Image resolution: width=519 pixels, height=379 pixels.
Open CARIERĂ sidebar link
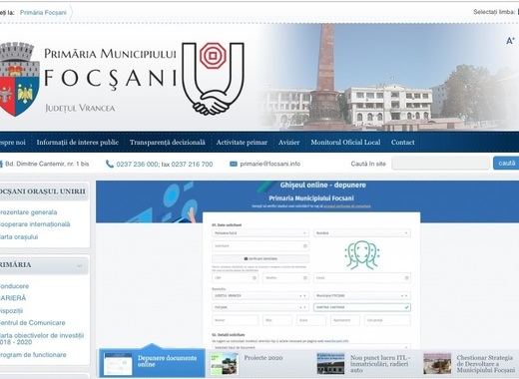tap(13, 298)
